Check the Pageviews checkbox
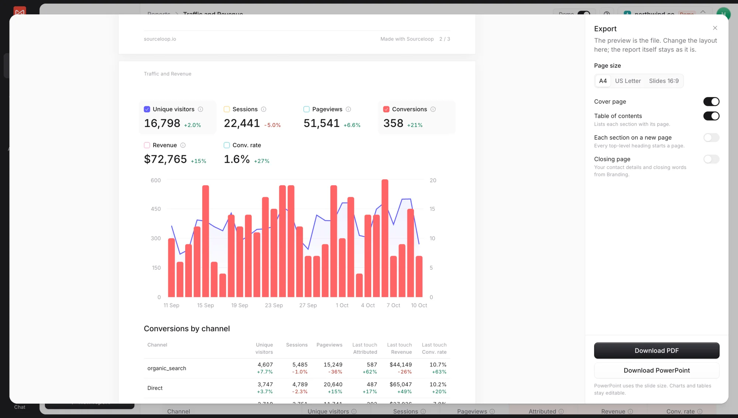738x418 pixels. click(x=306, y=109)
